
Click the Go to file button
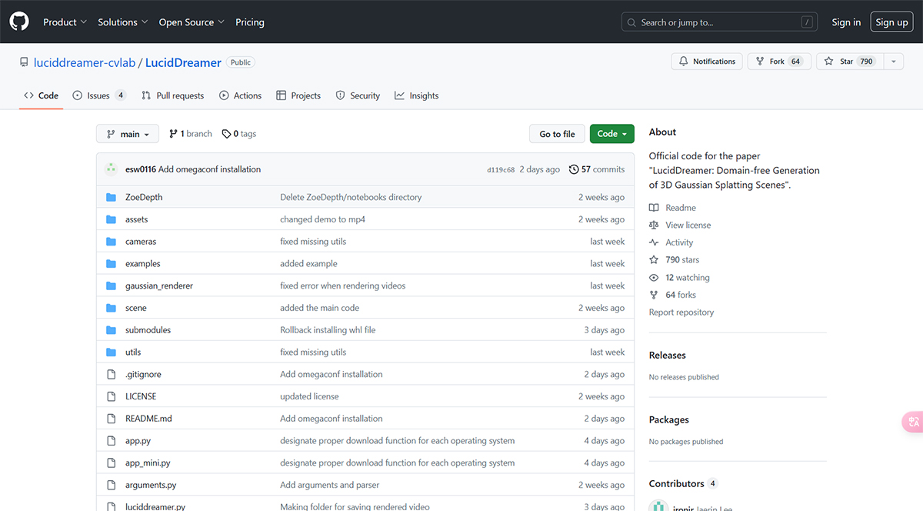click(x=557, y=134)
